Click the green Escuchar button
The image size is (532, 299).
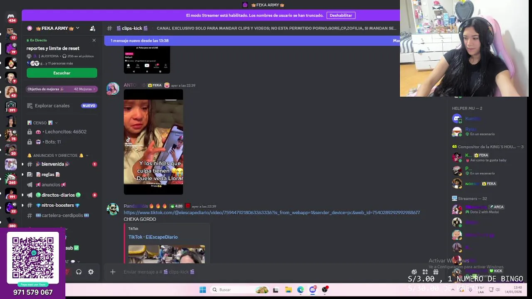pos(62,73)
